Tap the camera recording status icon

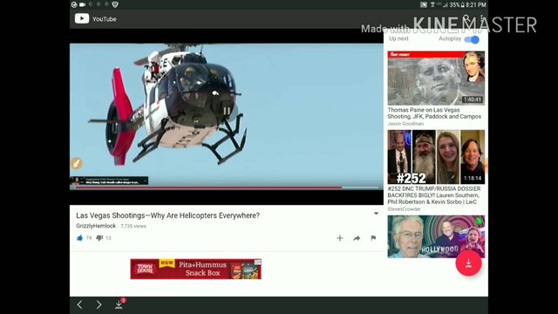pos(83,4)
